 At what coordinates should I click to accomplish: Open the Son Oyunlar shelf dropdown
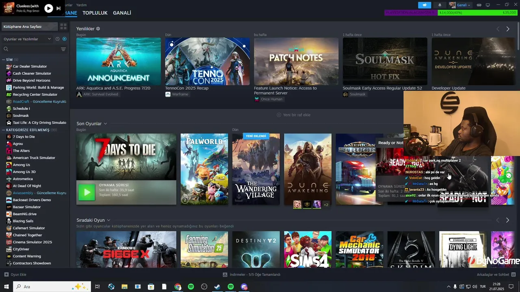(x=105, y=124)
